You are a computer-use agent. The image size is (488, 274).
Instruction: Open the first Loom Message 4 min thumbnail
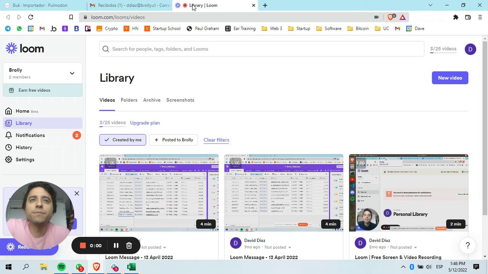(x=159, y=193)
